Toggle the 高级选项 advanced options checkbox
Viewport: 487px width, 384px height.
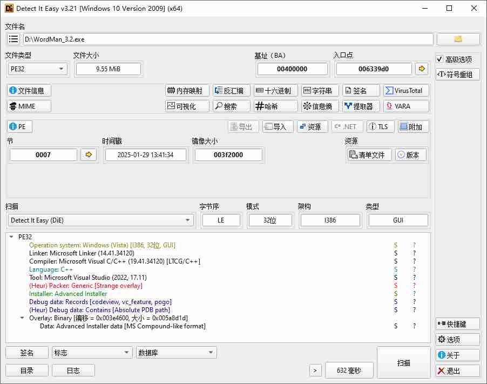[x=440, y=59]
